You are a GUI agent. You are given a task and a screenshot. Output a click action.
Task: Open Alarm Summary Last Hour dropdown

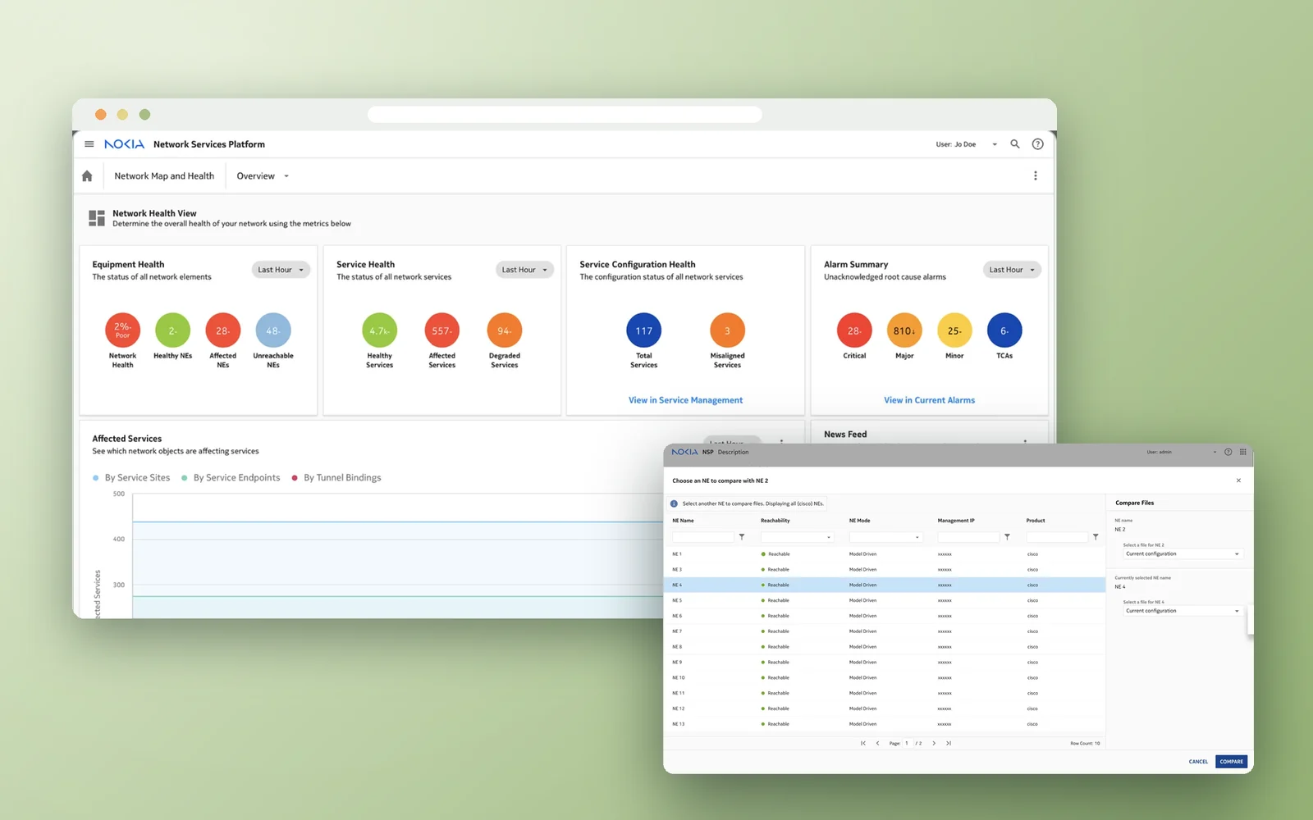pyautogui.click(x=1012, y=270)
